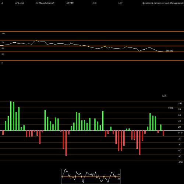Select the MR axis label -40

click(x=180, y=145)
